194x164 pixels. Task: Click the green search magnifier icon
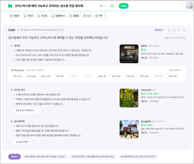point(112,6)
